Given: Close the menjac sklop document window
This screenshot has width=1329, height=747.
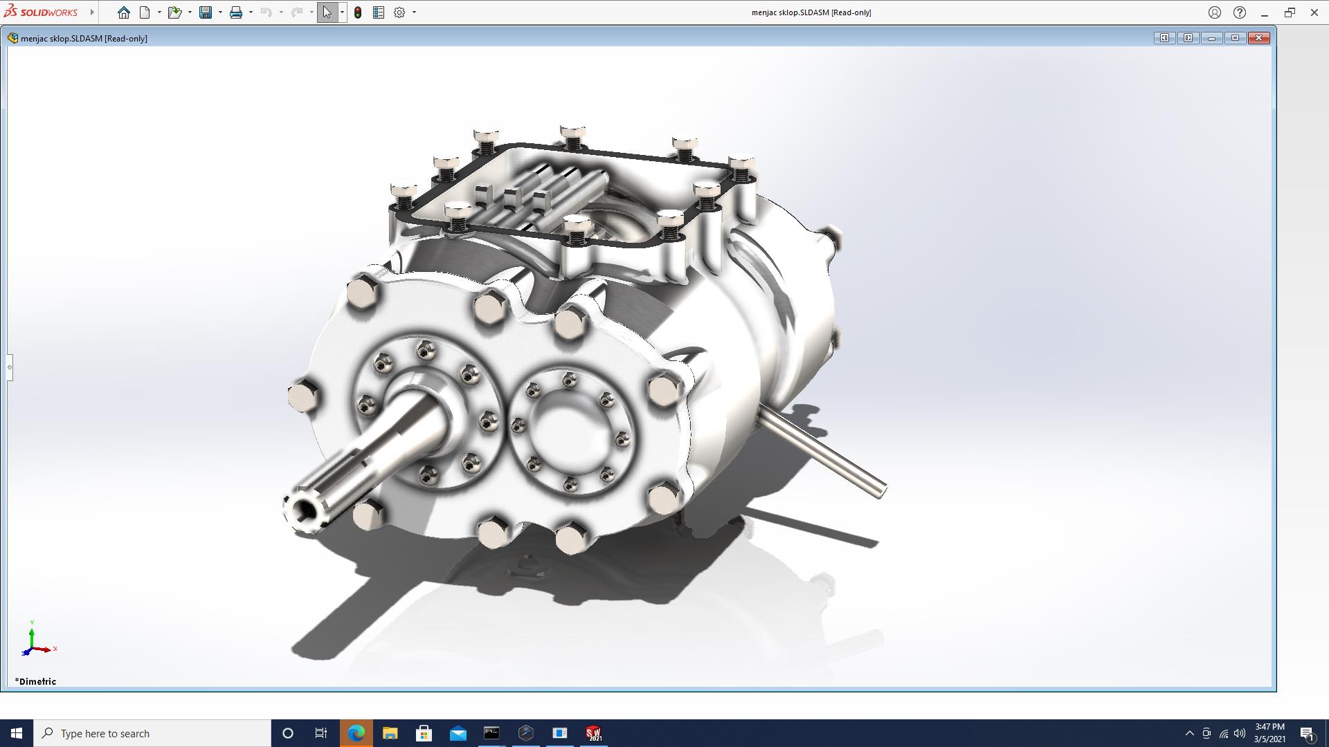Looking at the screenshot, I should click(1259, 38).
